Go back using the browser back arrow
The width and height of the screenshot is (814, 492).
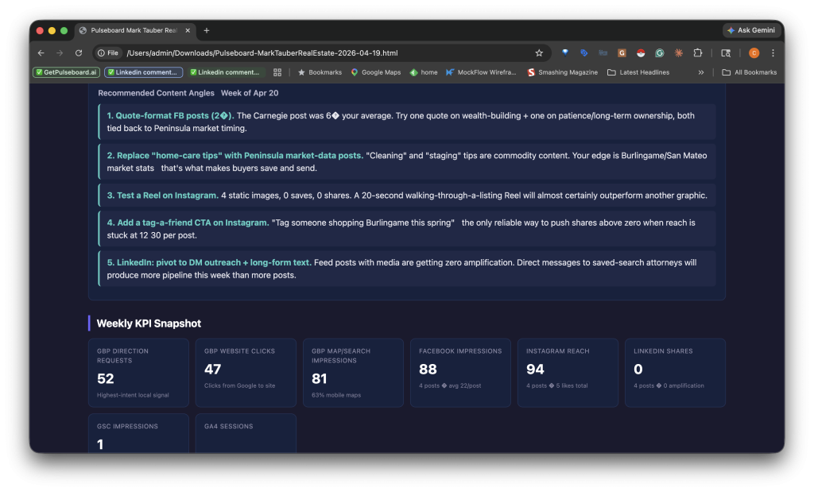(41, 53)
